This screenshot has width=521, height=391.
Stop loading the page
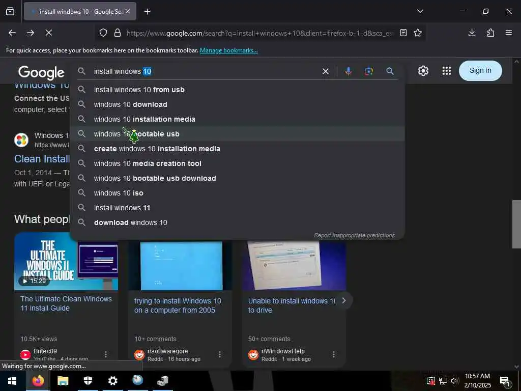click(48, 33)
